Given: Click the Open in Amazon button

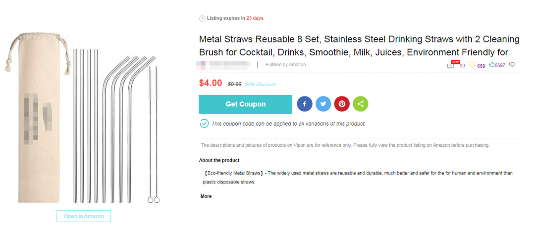Looking at the screenshot, I should click(x=84, y=216).
